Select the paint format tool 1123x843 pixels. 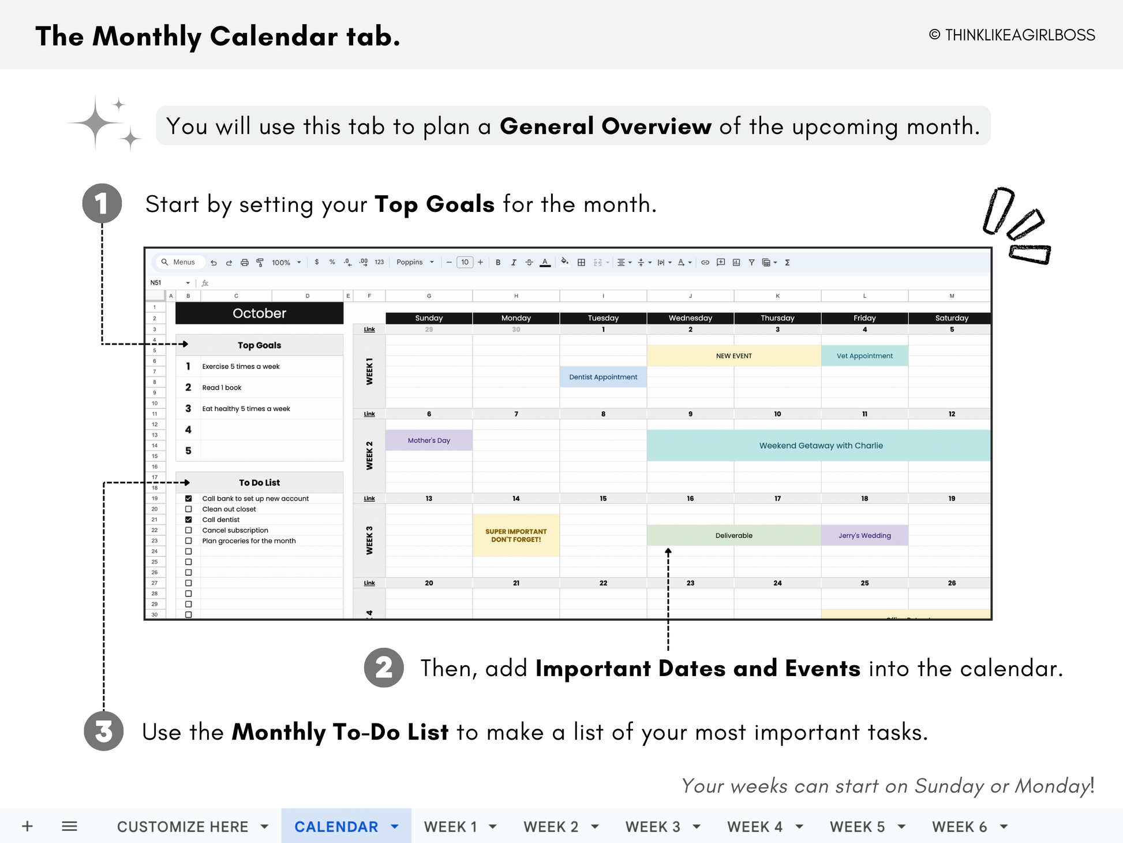(x=260, y=263)
